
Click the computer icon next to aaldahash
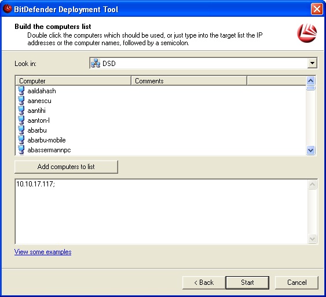tap(21, 91)
